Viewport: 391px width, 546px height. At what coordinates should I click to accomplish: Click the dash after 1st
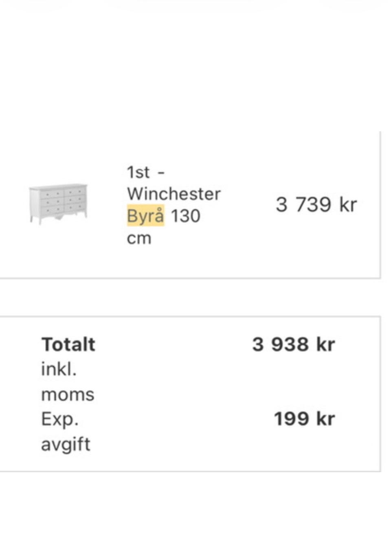coord(161,173)
